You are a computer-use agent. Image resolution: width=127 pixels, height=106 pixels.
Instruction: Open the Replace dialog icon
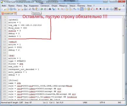click(53, 9)
